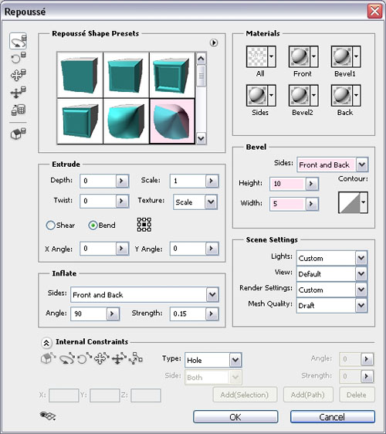Click the bend reference point grid icon
This screenshot has width=386, height=434.
(144, 225)
